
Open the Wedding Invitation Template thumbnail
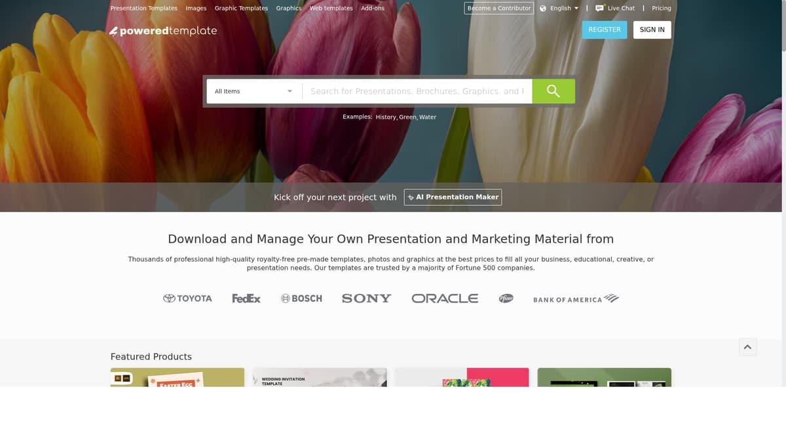(x=320, y=380)
